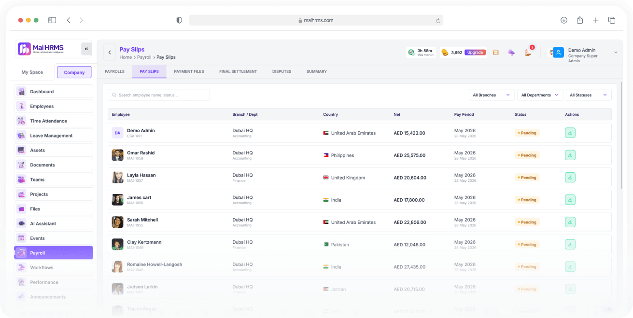Focus the search employee name field

[x=159, y=95]
